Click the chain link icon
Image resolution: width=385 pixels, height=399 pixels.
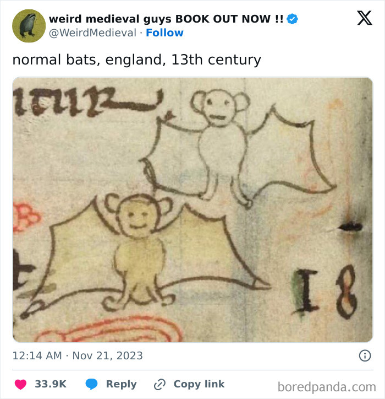(159, 384)
